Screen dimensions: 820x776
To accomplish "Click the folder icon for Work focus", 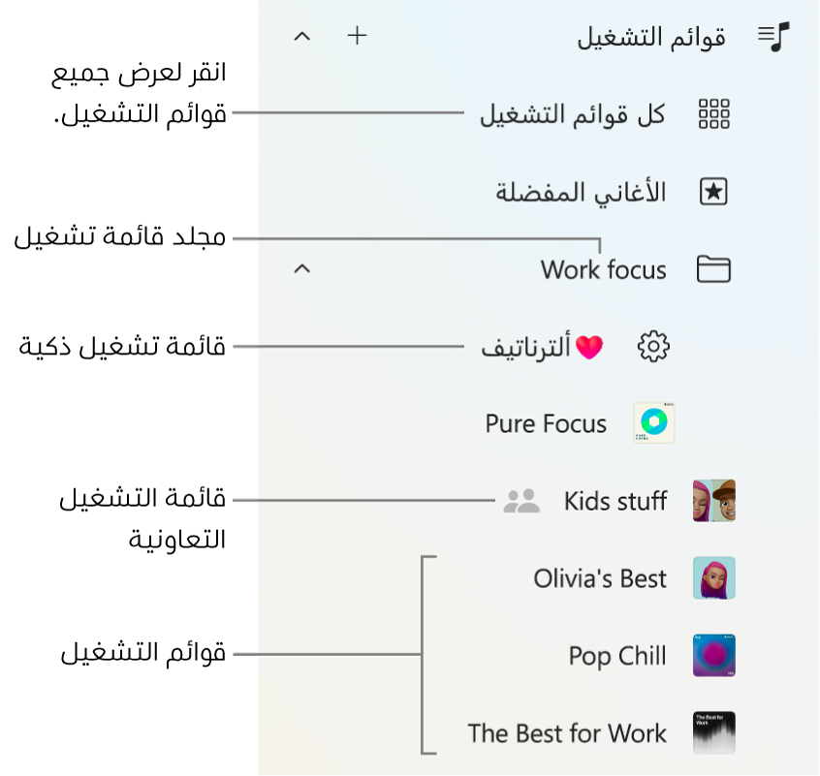I will point(713,269).
